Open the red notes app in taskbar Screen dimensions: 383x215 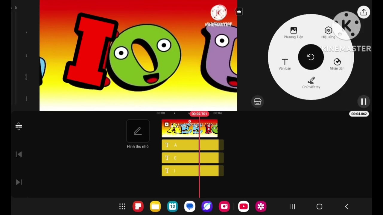pos(138,206)
